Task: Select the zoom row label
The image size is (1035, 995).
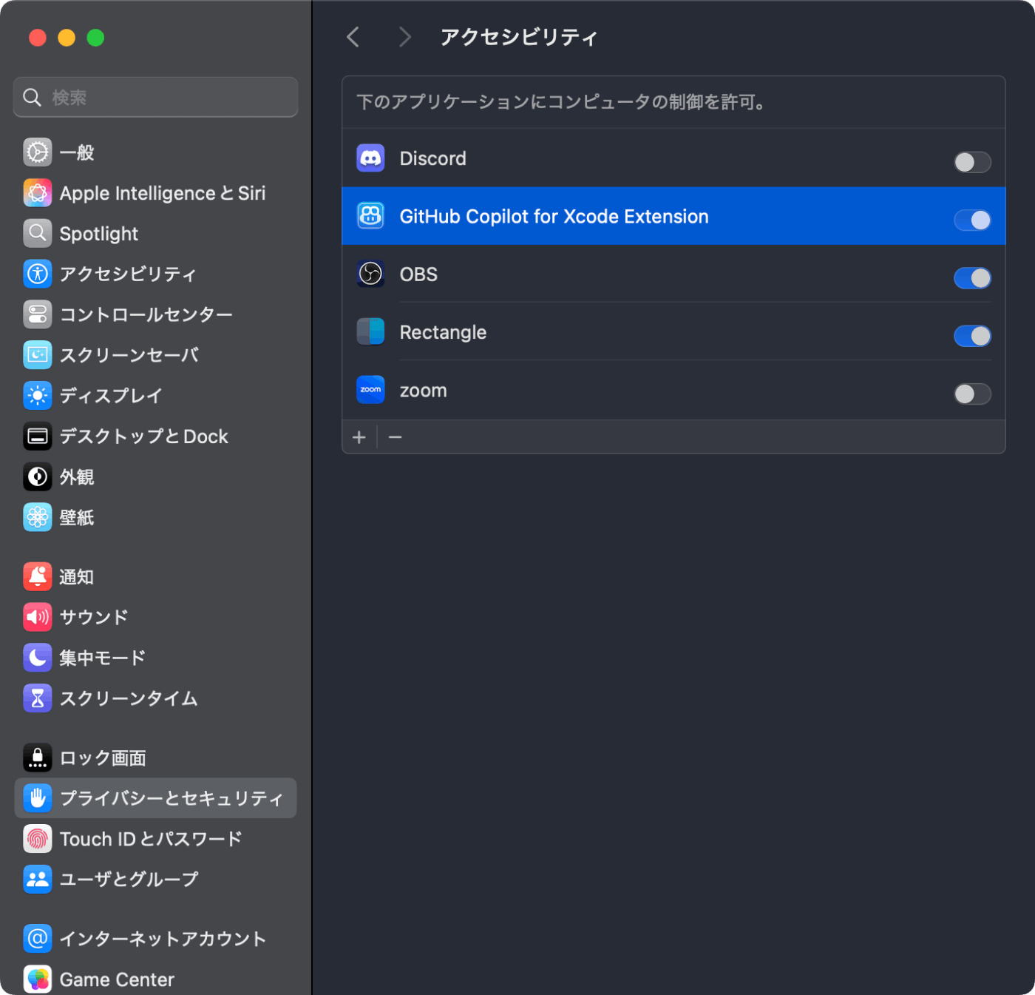Action: [424, 391]
